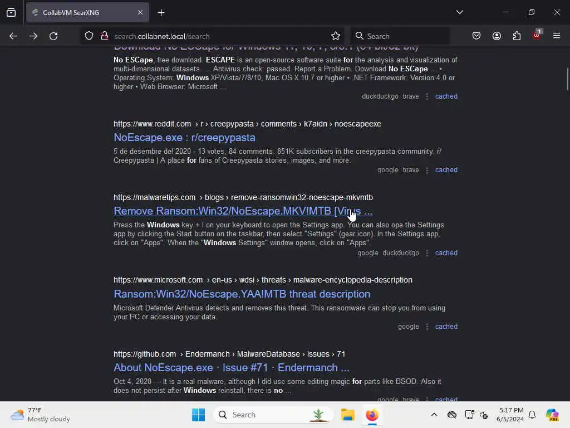This screenshot has height=428, width=570.
Task: Select the CollabVM SearXNG tab
Action: 87,13
